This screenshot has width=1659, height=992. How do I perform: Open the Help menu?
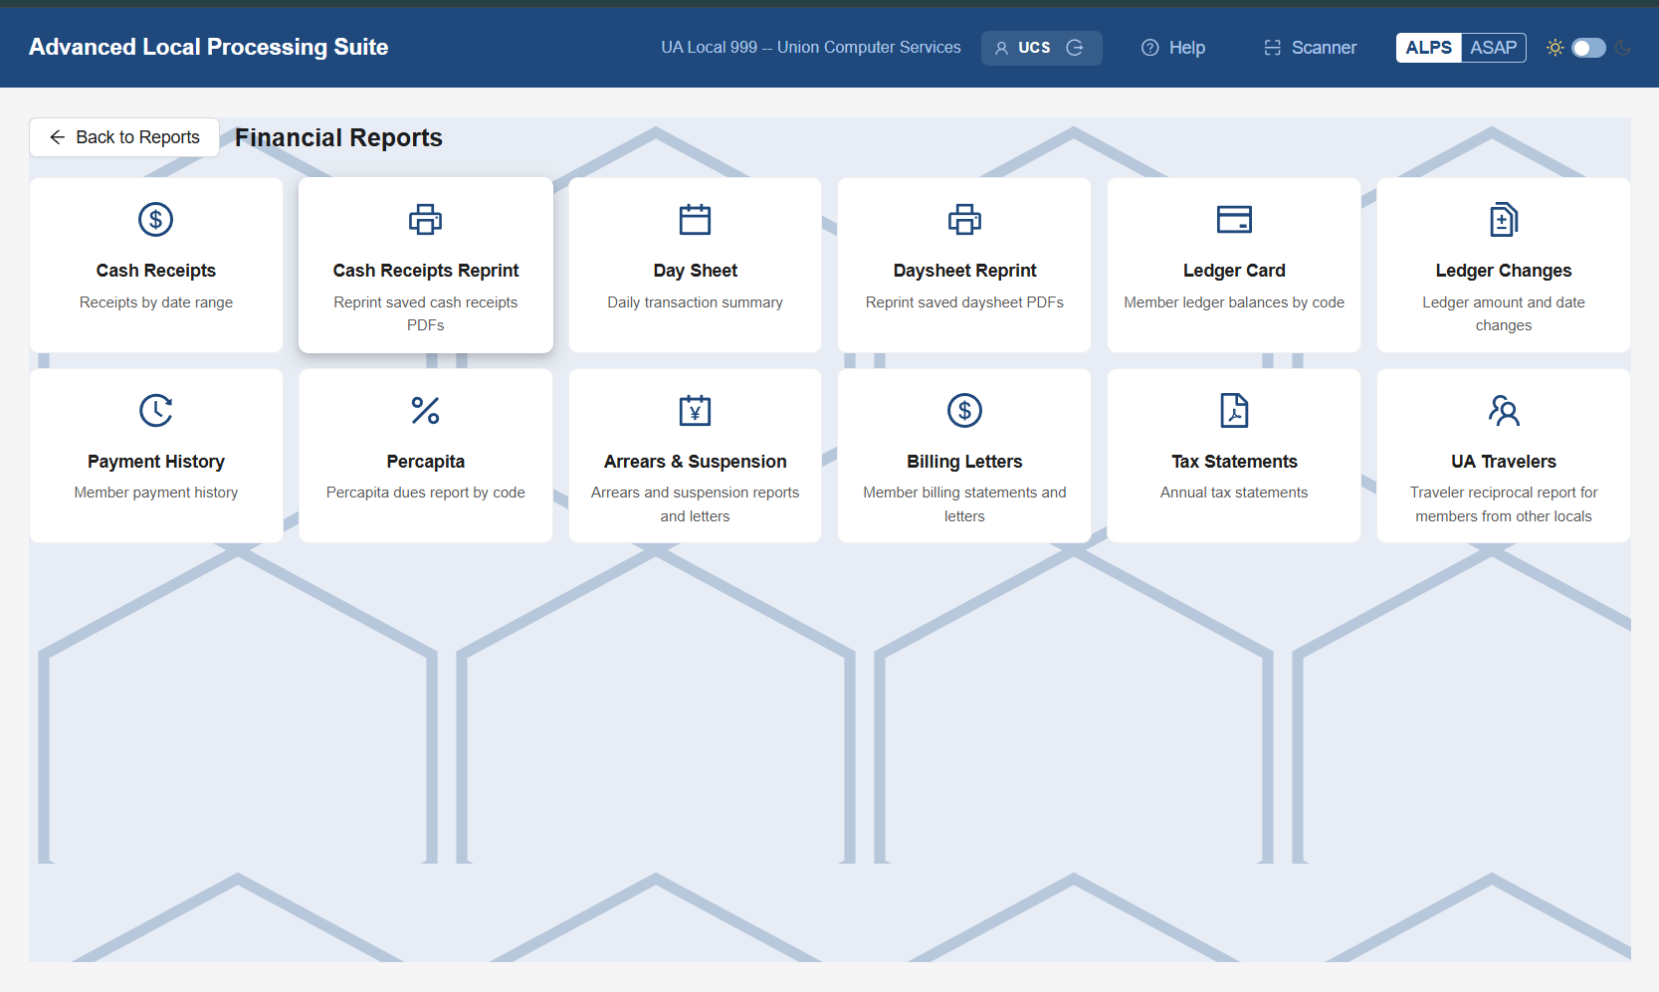click(1173, 48)
